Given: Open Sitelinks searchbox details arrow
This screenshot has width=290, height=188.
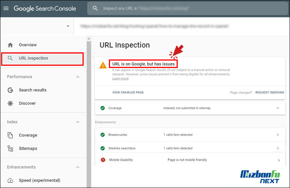Looking at the screenshot, I should tap(278, 148).
